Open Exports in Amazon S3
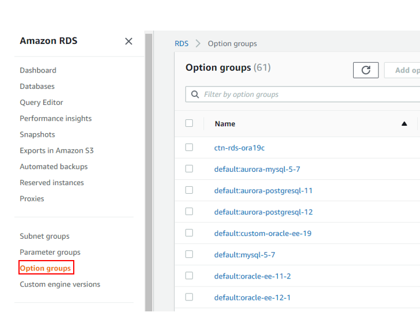 (57, 151)
